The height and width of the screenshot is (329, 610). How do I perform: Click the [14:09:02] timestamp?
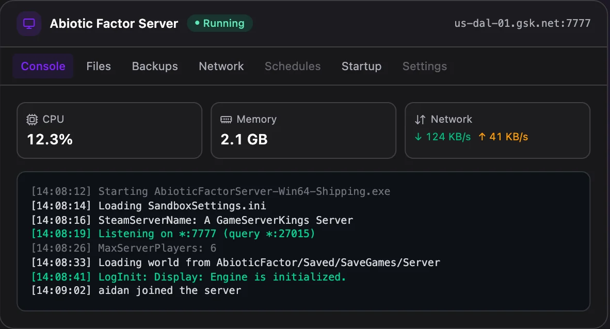(x=61, y=290)
